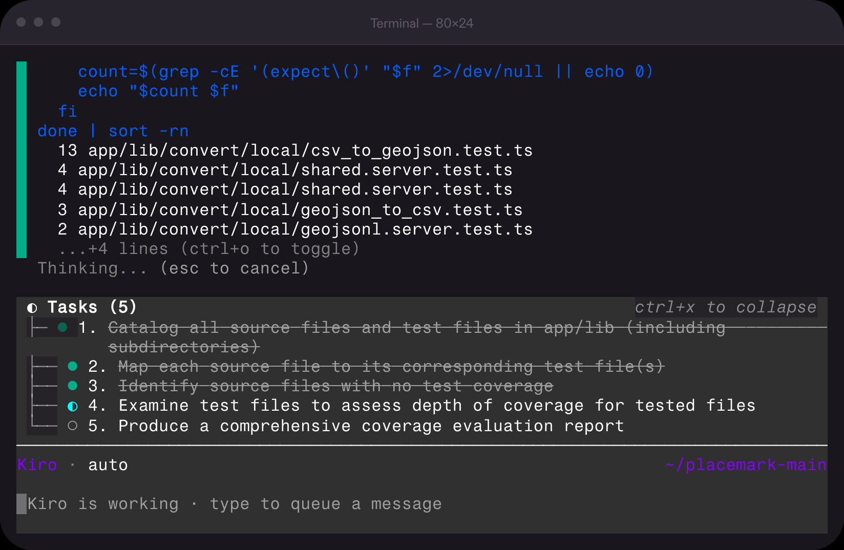The height and width of the screenshot is (550, 844).
Task: Collapse the Tasks (5) panel header
Action: point(92,307)
